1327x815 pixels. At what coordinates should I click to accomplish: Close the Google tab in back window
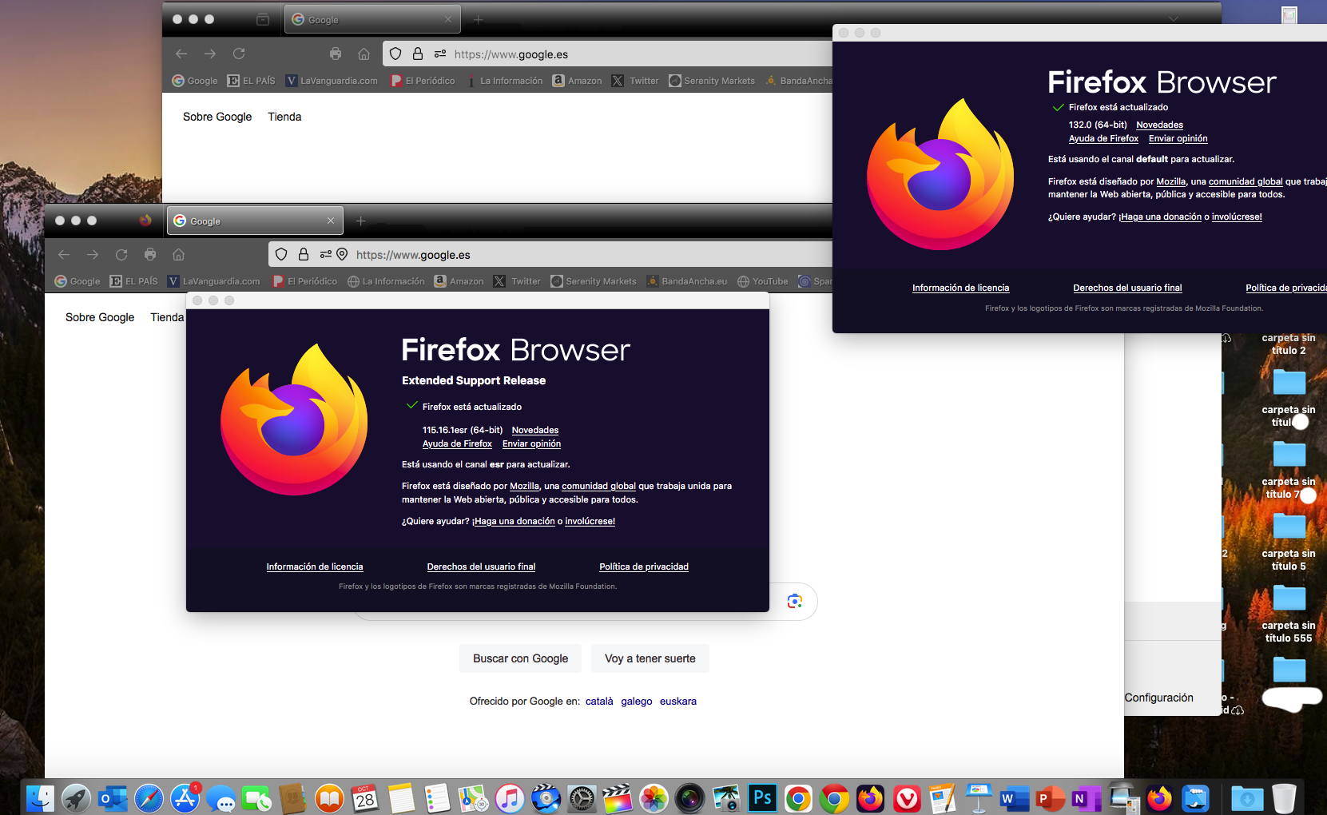(448, 19)
